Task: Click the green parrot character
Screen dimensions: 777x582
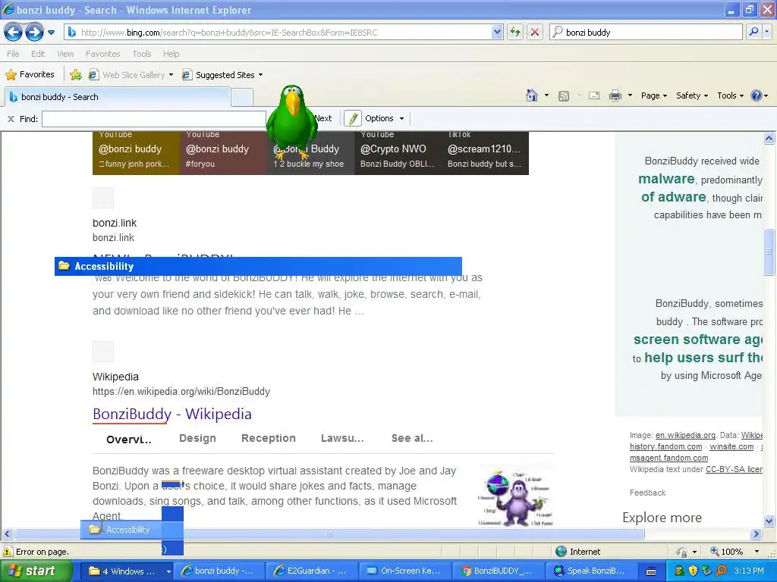Action: (292, 122)
